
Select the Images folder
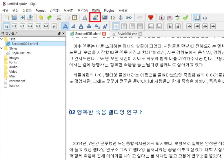point(14,58)
